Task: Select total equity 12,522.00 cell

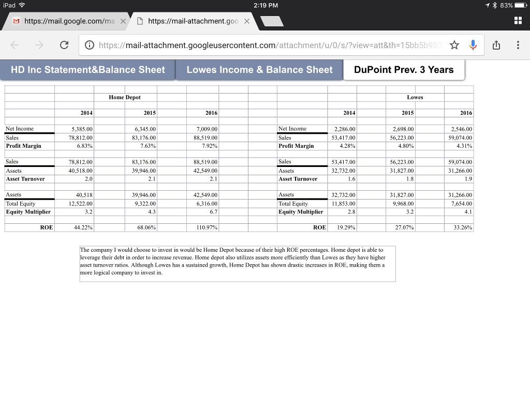Action: [x=74, y=204]
